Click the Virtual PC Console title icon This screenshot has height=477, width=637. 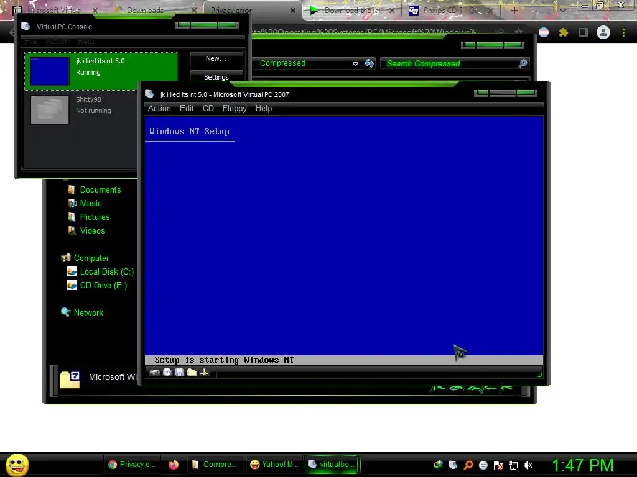tap(26, 26)
